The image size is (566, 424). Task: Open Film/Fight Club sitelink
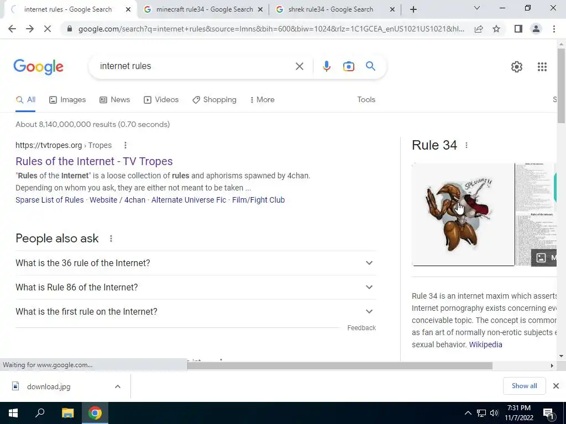(x=258, y=200)
